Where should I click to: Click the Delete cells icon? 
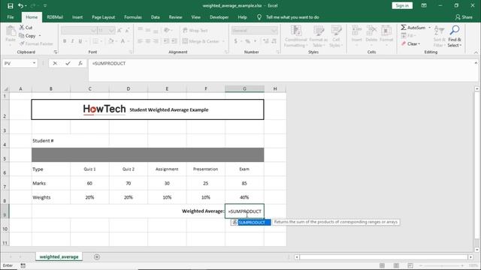371,31
